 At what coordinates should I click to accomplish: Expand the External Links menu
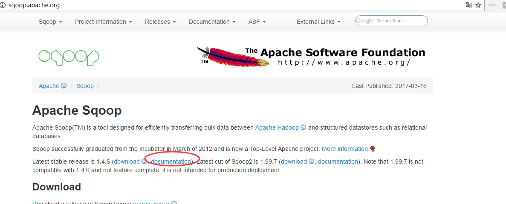(x=318, y=22)
